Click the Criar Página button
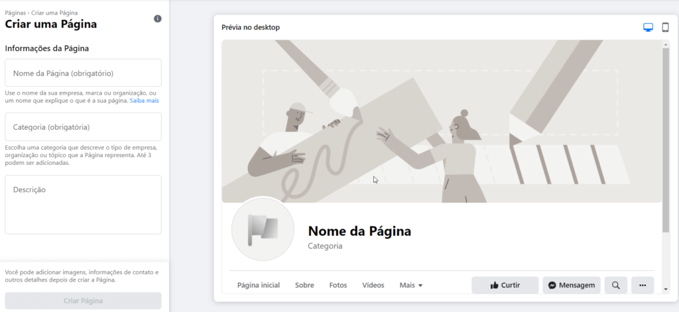Viewport: 679px width, 312px height. (x=83, y=301)
